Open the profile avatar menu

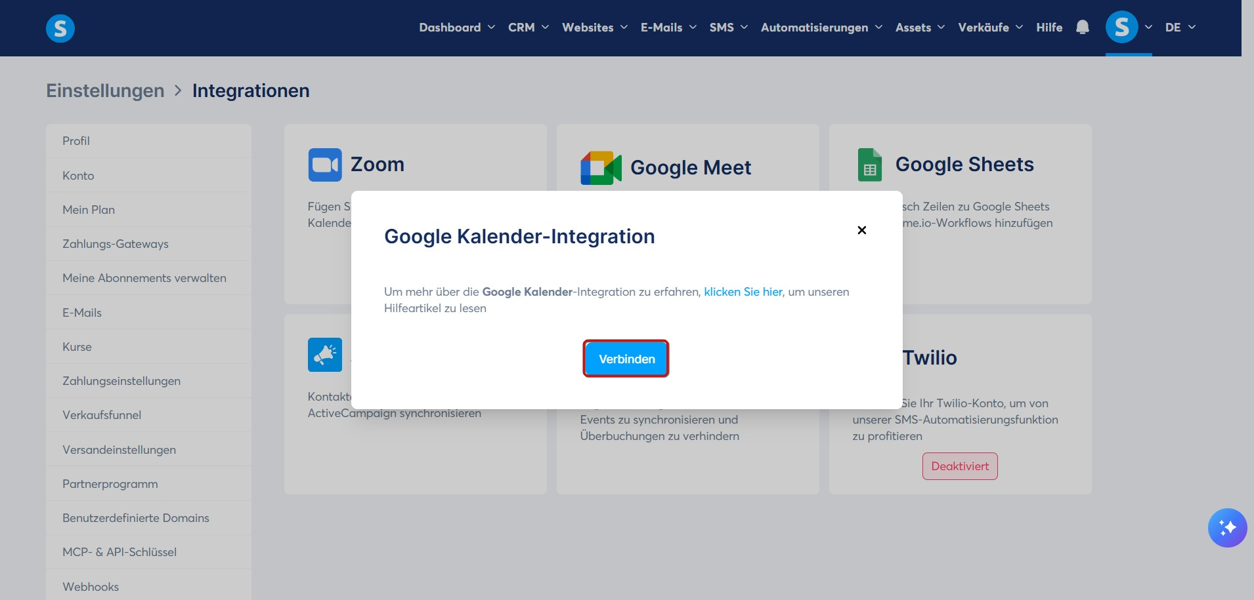point(1122,28)
